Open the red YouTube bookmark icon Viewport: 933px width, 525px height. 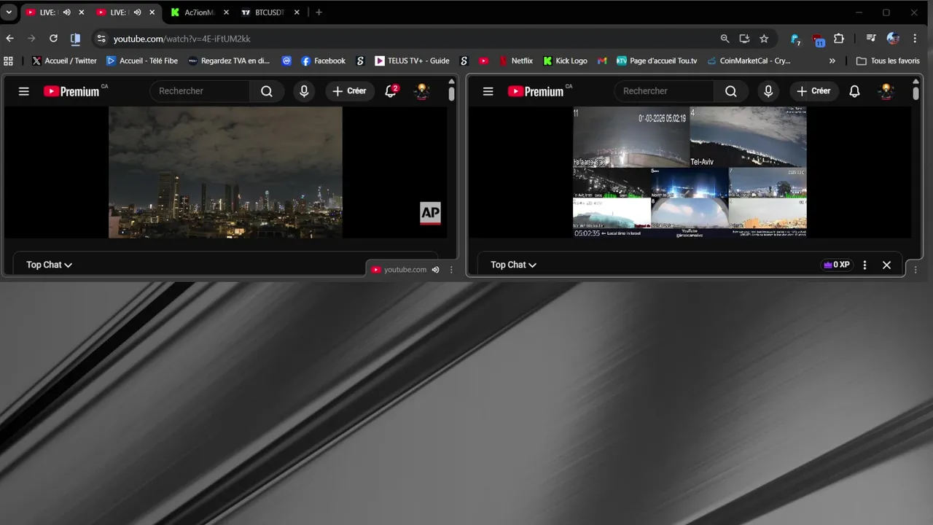point(483,61)
